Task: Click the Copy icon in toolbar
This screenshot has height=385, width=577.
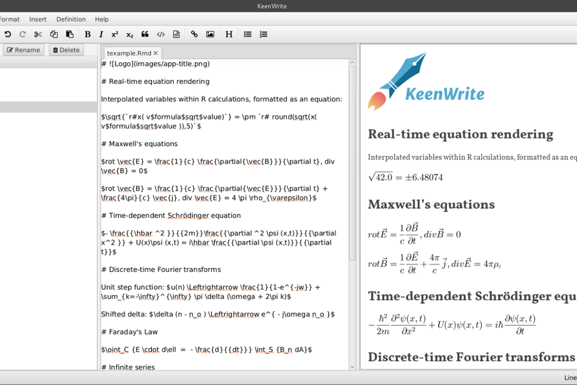Action: click(x=54, y=34)
